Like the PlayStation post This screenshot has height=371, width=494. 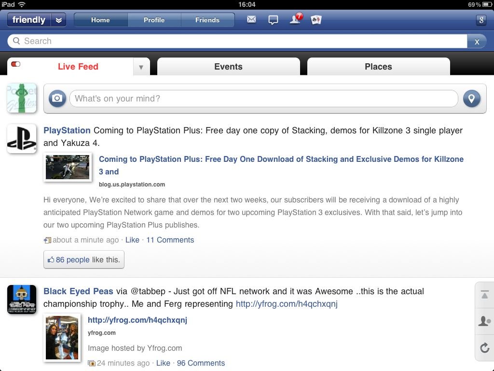tap(132, 240)
